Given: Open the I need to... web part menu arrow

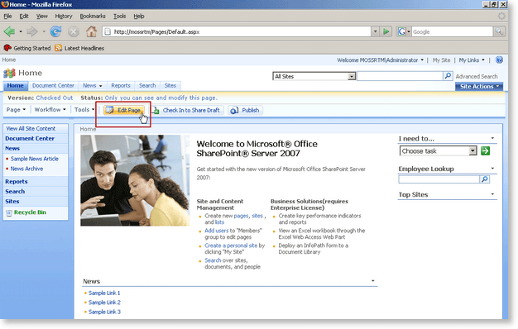Looking at the screenshot, I should (x=492, y=138).
